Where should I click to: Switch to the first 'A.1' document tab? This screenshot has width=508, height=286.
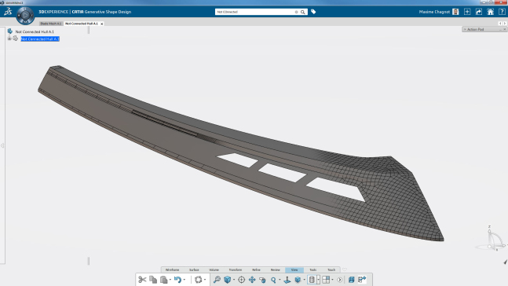51,24
